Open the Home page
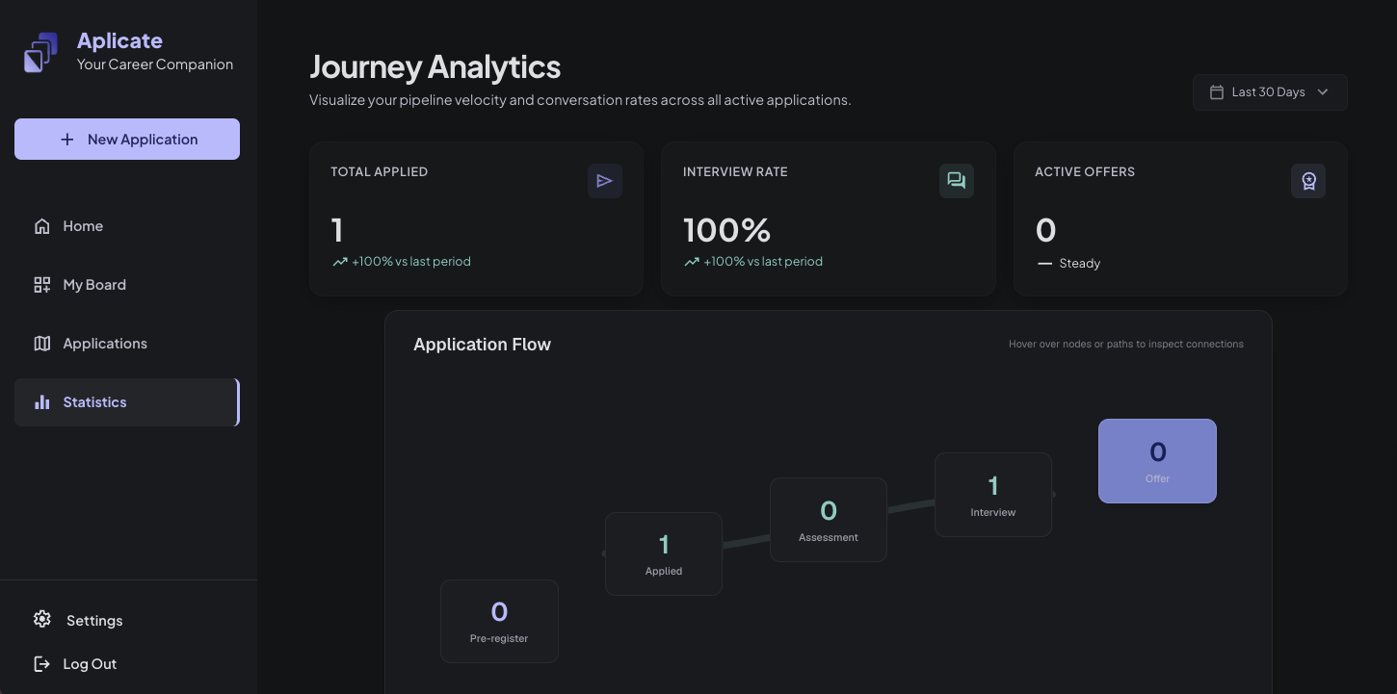1397x694 pixels. 127,226
